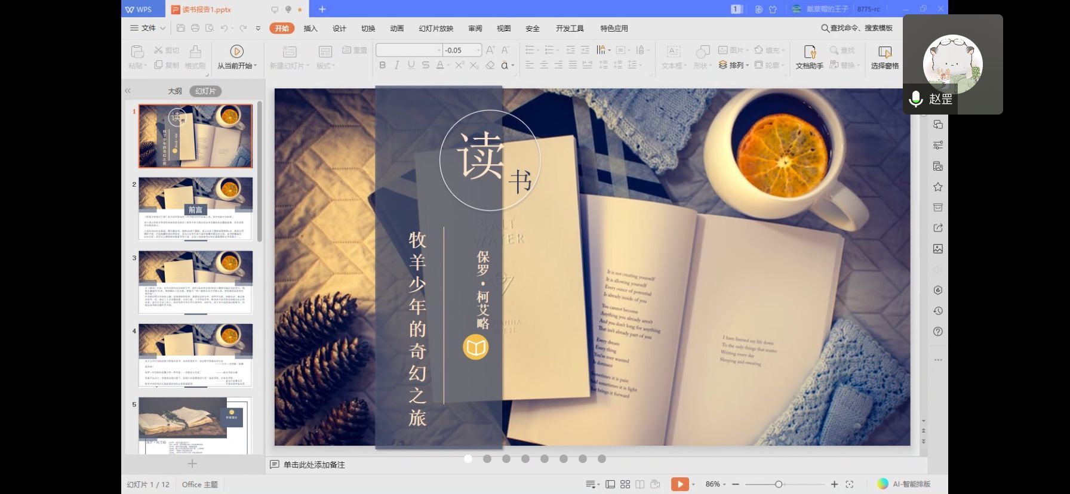This screenshot has width=1070, height=494.
Task: Click the AI-智能排版 smart layout button
Action: coord(904,484)
